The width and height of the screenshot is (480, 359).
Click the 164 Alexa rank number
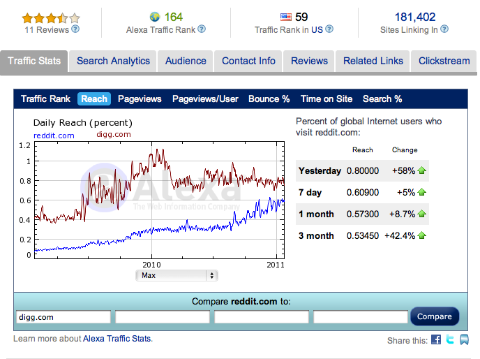(x=173, y=17)
